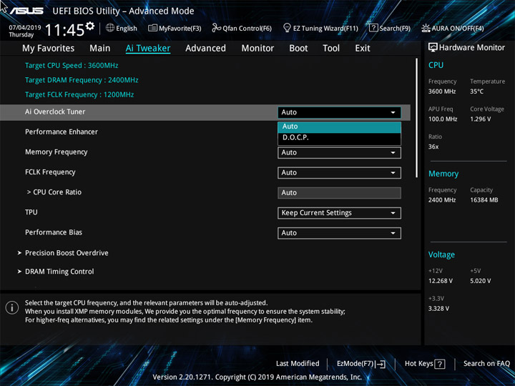Click the EzMode(F7) switch arrow icon
This screenshot has height=386, width=515.
point(380,364)
